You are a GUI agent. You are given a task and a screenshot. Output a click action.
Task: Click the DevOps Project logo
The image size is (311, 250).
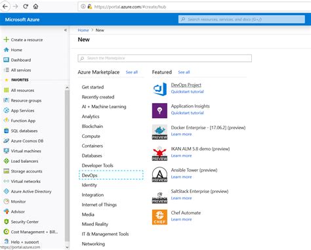point(159,89)
